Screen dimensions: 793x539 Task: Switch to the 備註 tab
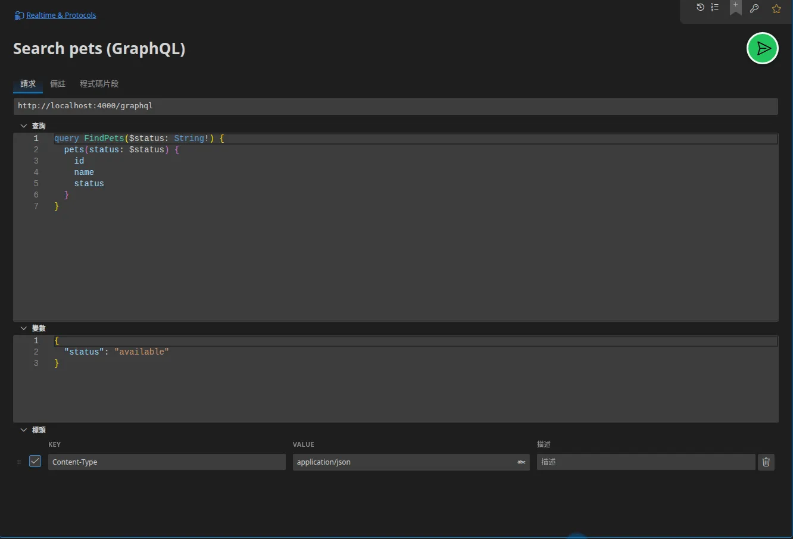click(x=58, y=84)
